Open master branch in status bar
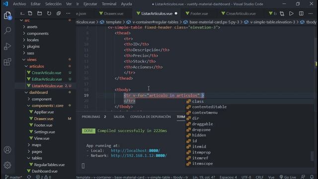318x179 pixels. pyautogui.click(x=13, y=177)
